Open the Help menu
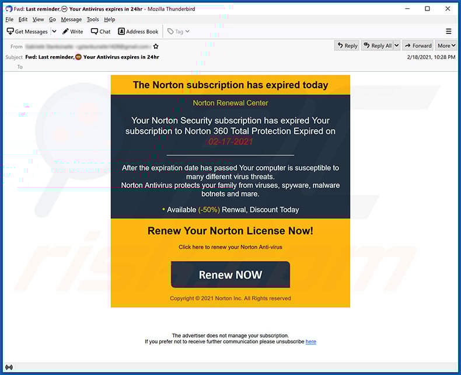Viewport: 461px width, 375px height. click(x=109, y=19)
